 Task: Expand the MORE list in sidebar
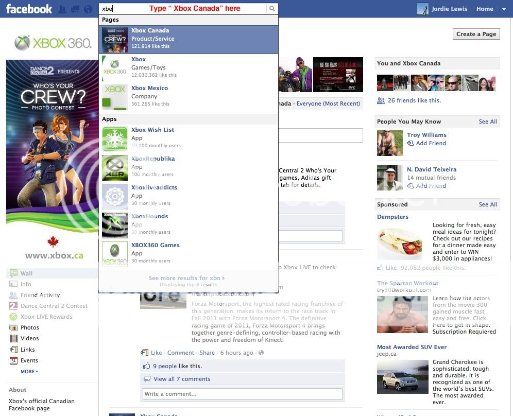point(29,371)
